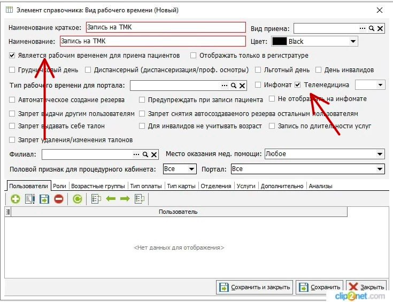This screenshot has height=302, width=393.
Task: Open the Половой признак dropdown
Action: point(192,169)
